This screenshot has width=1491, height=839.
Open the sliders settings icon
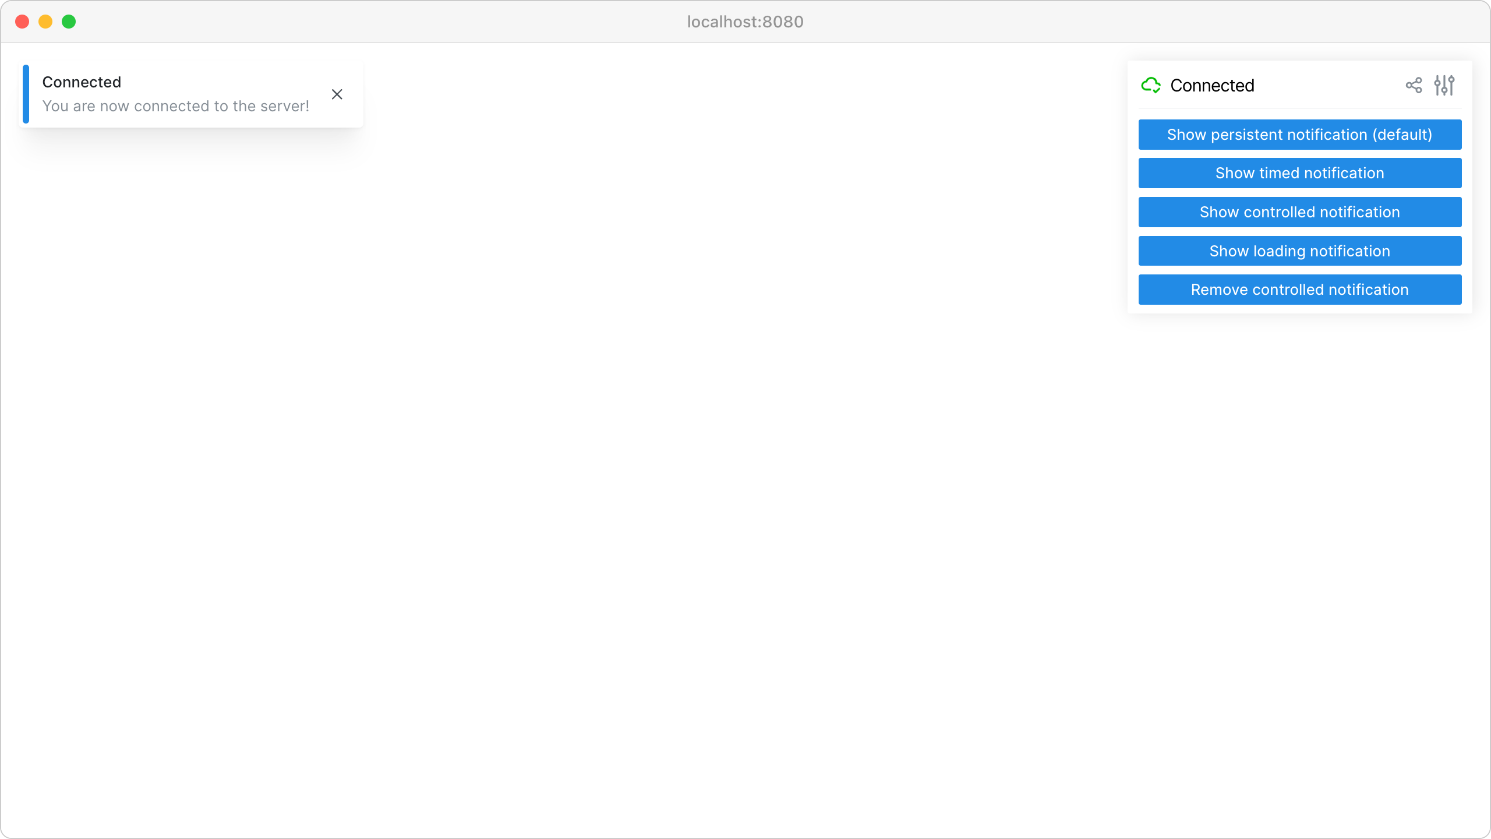pyautogui.click(x=1444, y=85)
